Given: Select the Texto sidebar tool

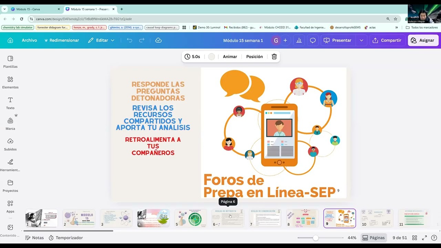Looking at the screenshot, I should coord(10,103).
